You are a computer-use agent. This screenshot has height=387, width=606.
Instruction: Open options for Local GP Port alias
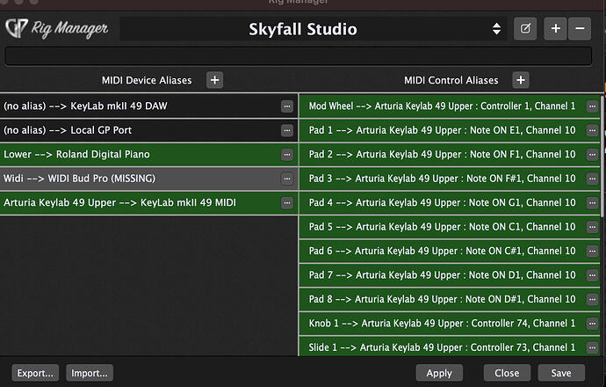(287, 130)
